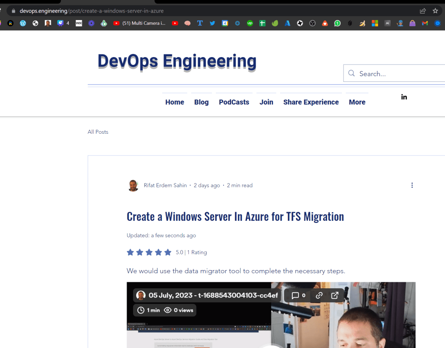Open the WhatsApp bookmark icon

click(x=338, y=23)
